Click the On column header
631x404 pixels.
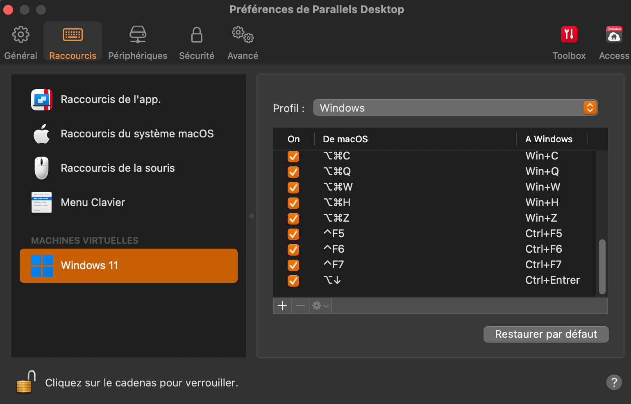(294, 139)
